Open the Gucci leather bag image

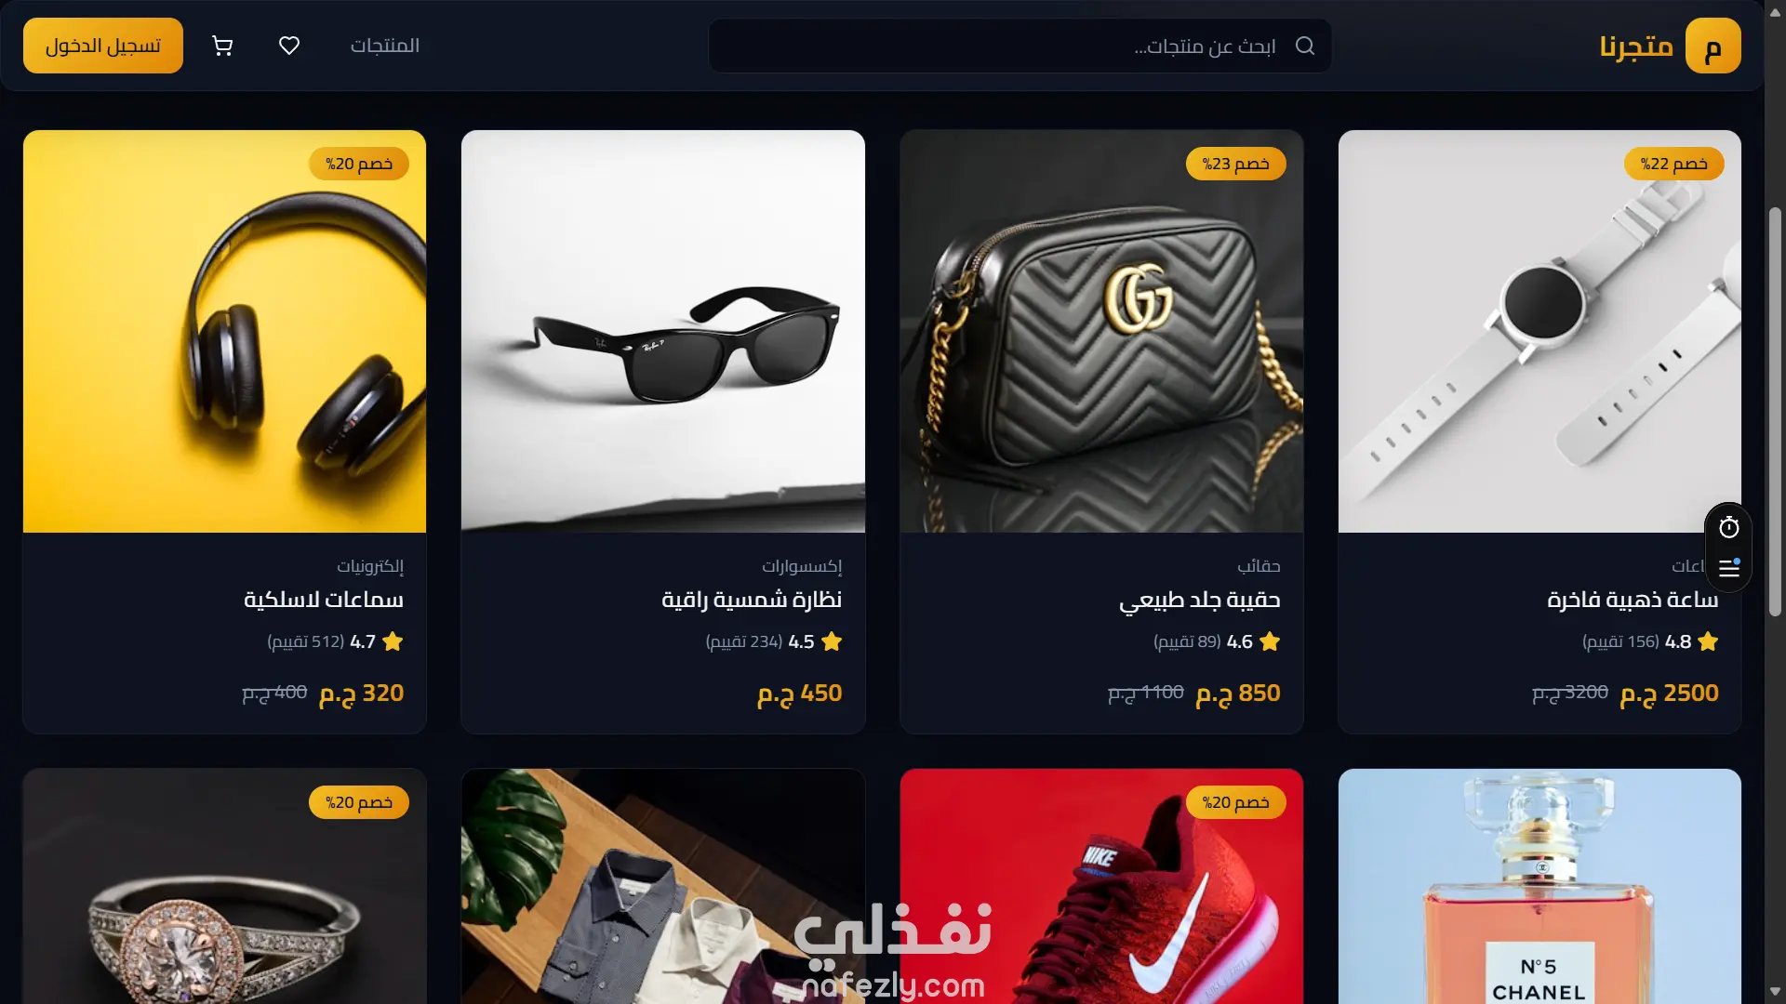pos(1101,331)
